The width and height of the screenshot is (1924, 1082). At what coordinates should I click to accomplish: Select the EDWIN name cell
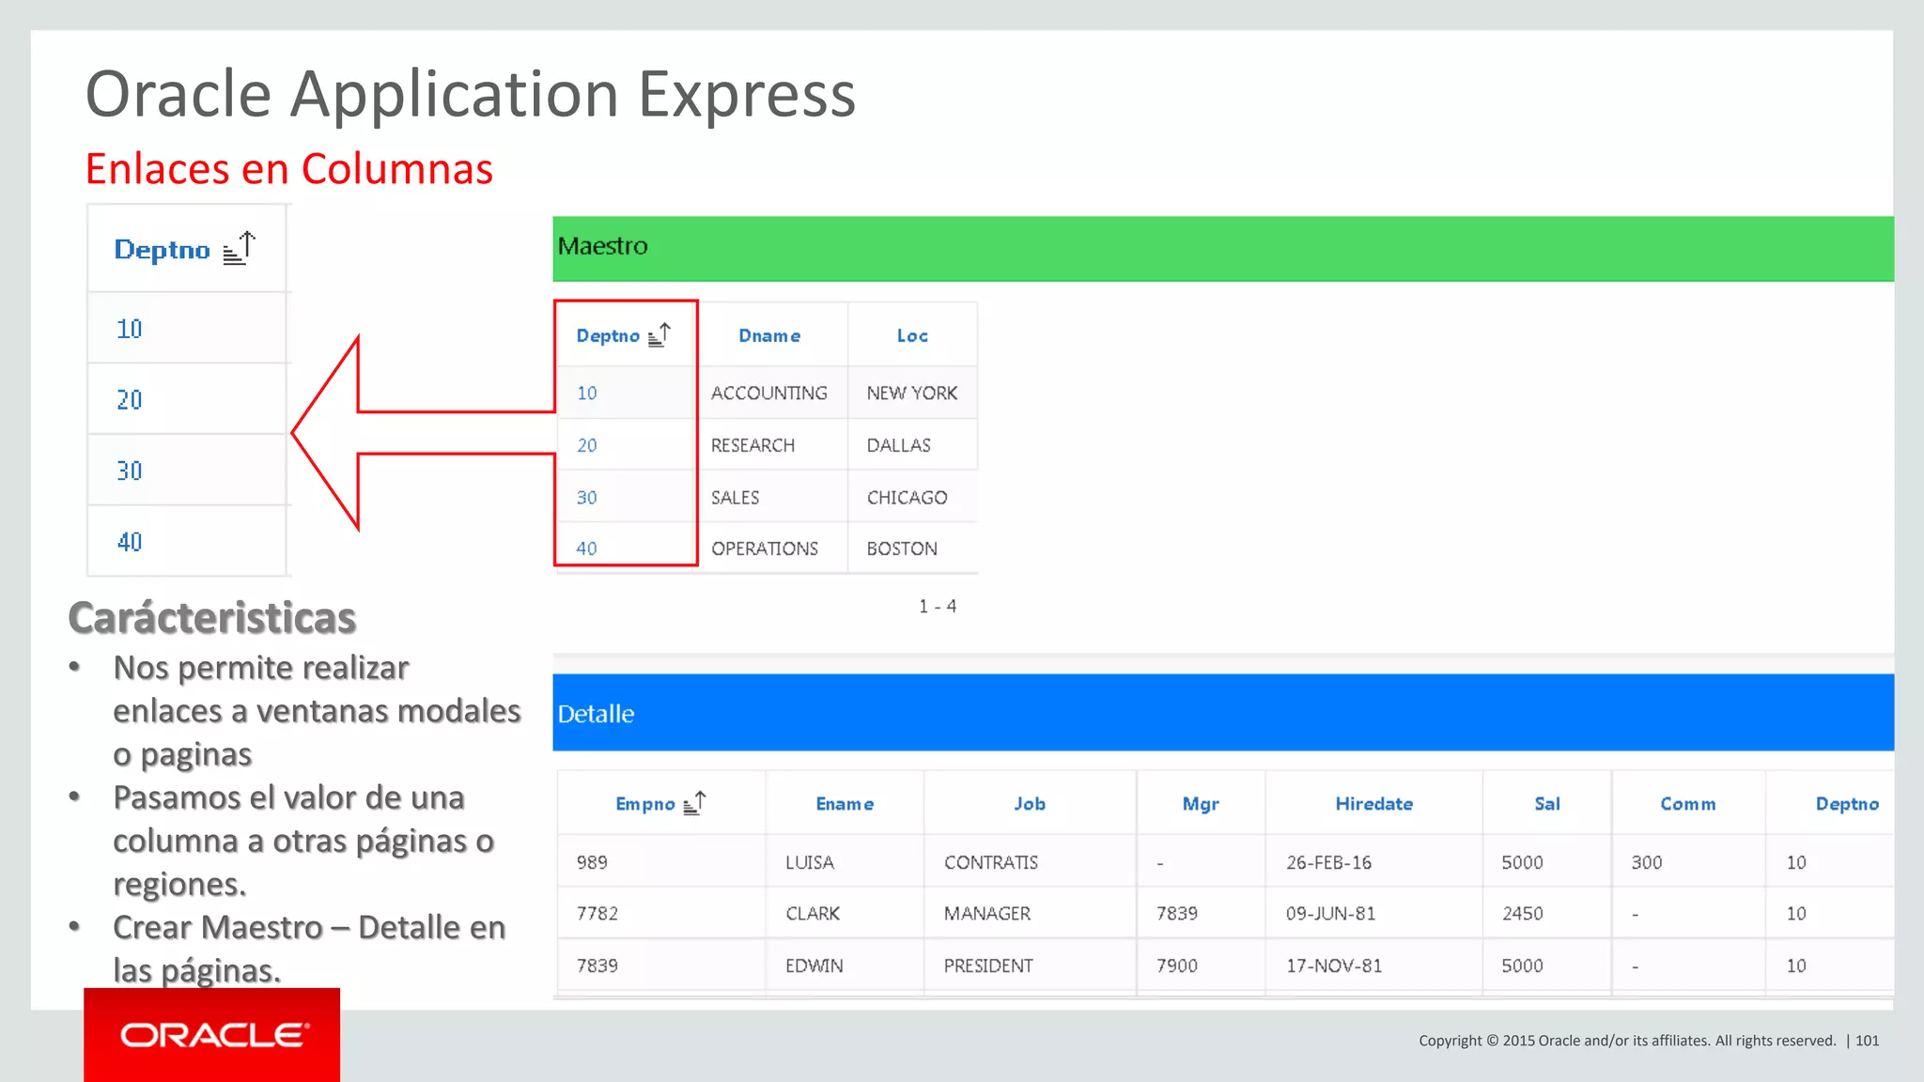point(815,966)
